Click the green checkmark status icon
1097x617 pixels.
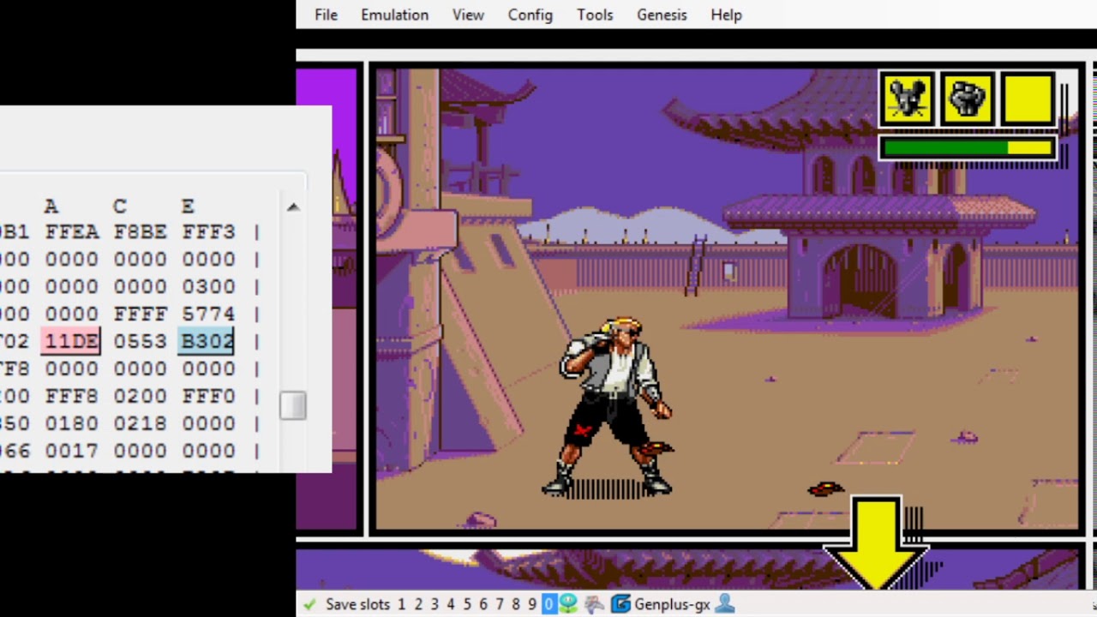(x=309, y=604)
